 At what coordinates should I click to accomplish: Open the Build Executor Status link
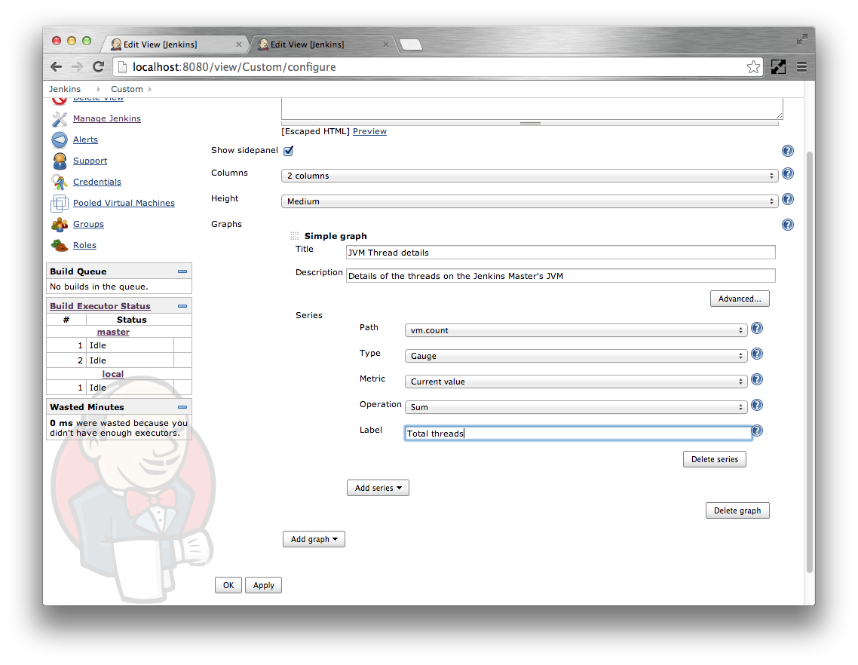[x=100, y=307]
